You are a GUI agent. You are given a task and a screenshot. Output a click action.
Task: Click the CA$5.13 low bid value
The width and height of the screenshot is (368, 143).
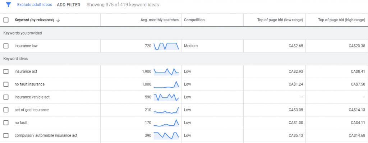coord(296,135)
